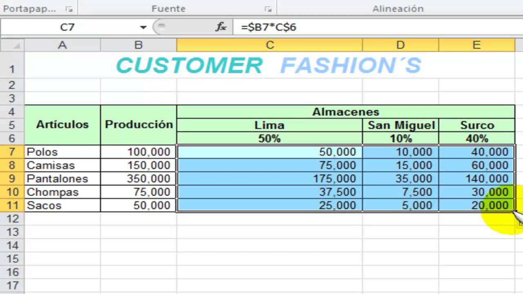Click the San Miguel value 35,000
The image size is (523, 294).
click(400, 178)
